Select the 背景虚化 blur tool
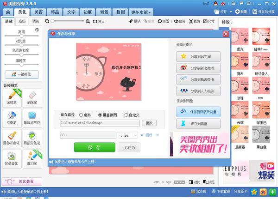This screenshot has width=278, height=199. [x=12, y=159]
